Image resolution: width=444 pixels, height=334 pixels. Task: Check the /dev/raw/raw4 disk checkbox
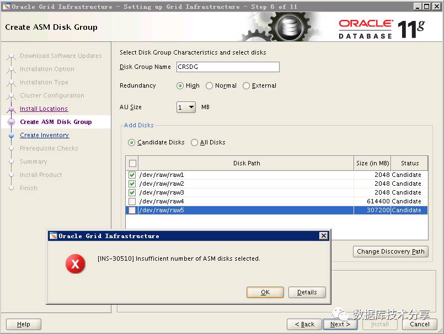pos(132,202)
